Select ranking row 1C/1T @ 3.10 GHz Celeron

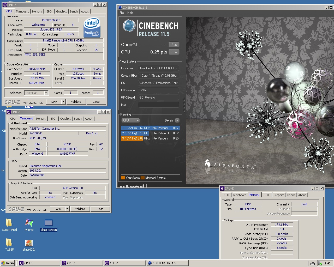click(150, 133)
